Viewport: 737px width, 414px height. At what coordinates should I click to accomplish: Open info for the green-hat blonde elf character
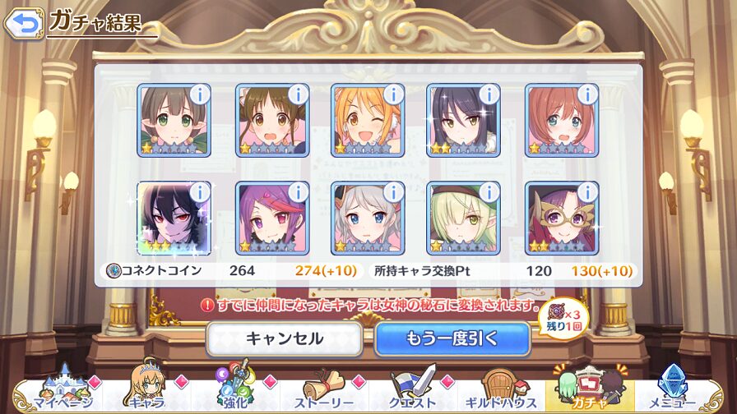coord(489,192)
